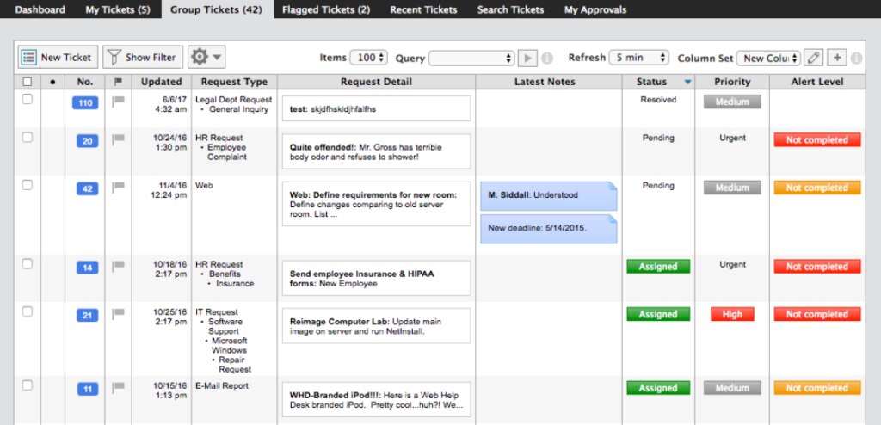Image resolution: width=881 pixels, height=425 pixels.
Task: Check the checkbox for ticket 42
Action: (27, 186)
